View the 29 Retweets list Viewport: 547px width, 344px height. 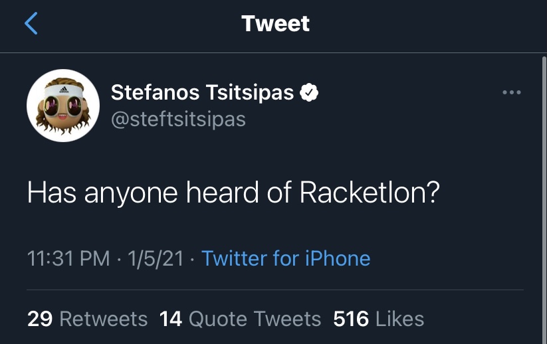coord(88,319)
